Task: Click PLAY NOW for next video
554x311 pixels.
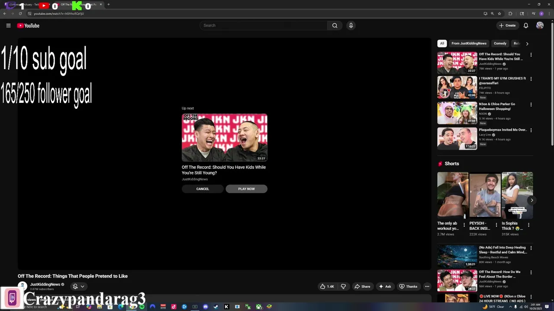Action: tap(246, 189)
